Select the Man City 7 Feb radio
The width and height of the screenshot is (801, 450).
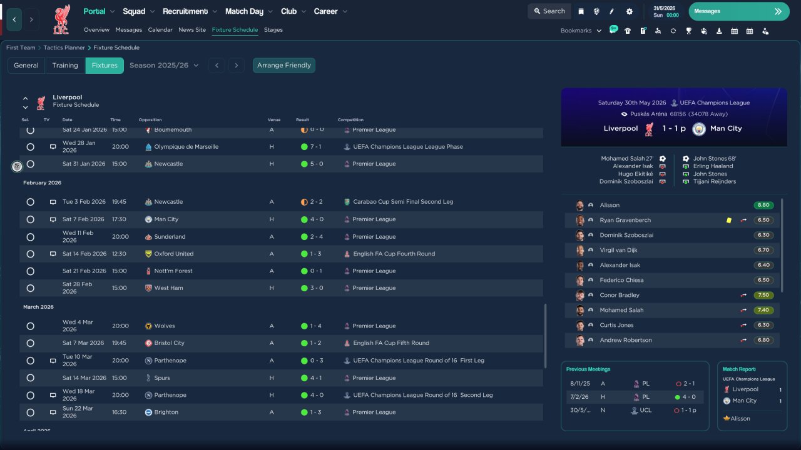tap(30, 219)
